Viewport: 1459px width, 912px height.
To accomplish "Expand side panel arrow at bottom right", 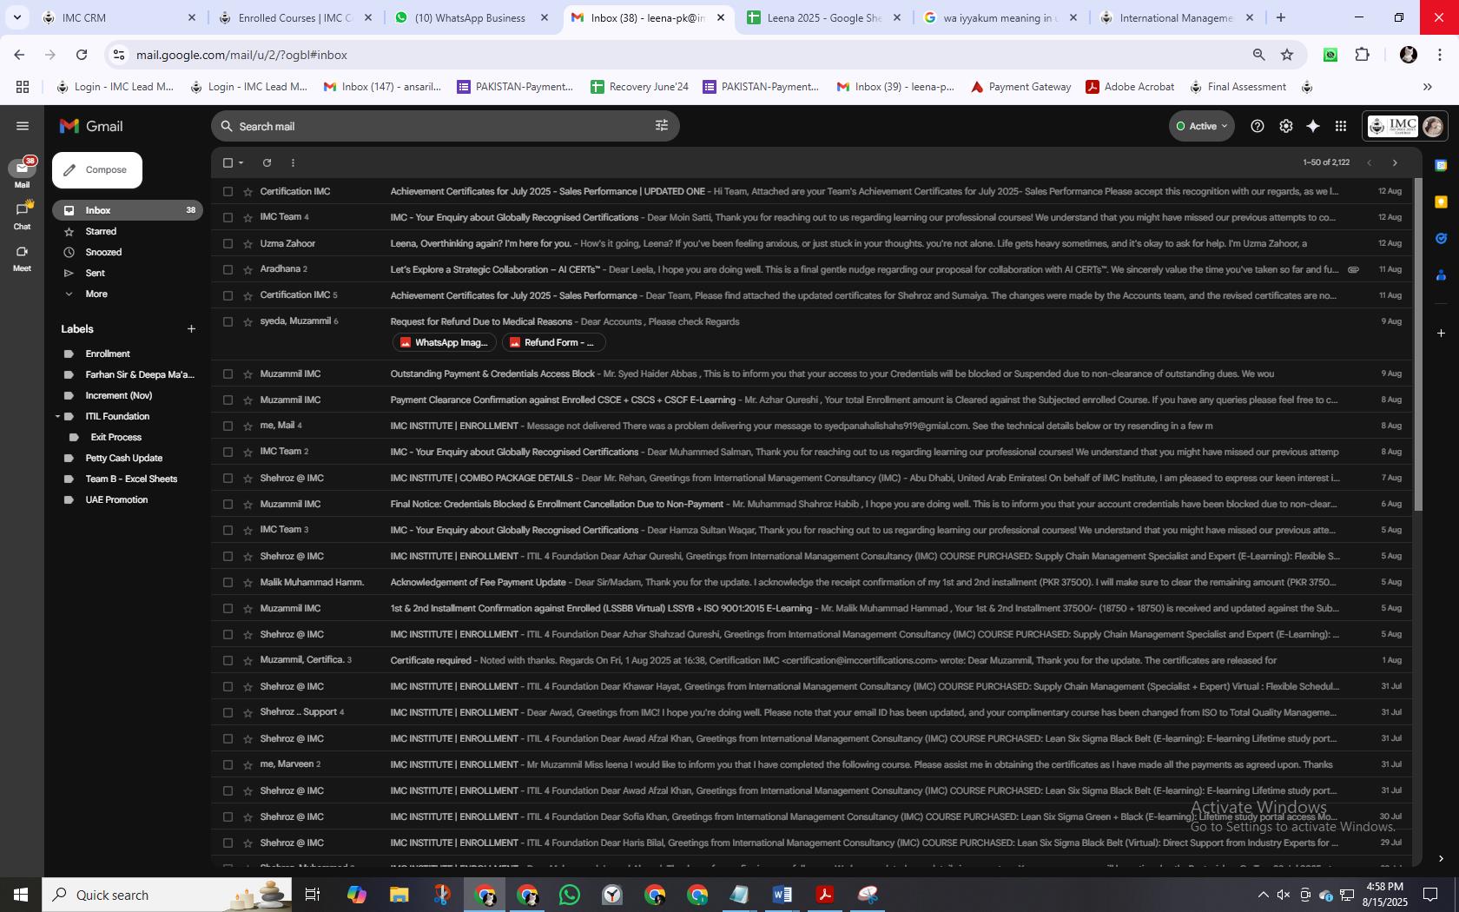I will click(1441, 858).
